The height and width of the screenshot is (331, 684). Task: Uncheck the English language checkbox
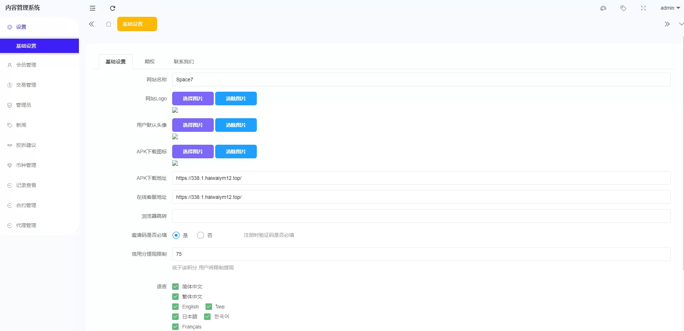(x=175, y=307)
